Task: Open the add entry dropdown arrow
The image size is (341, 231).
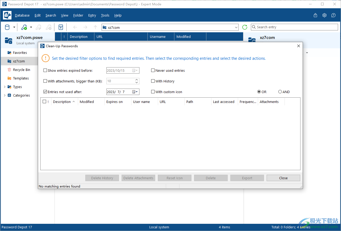Action: 31,27
